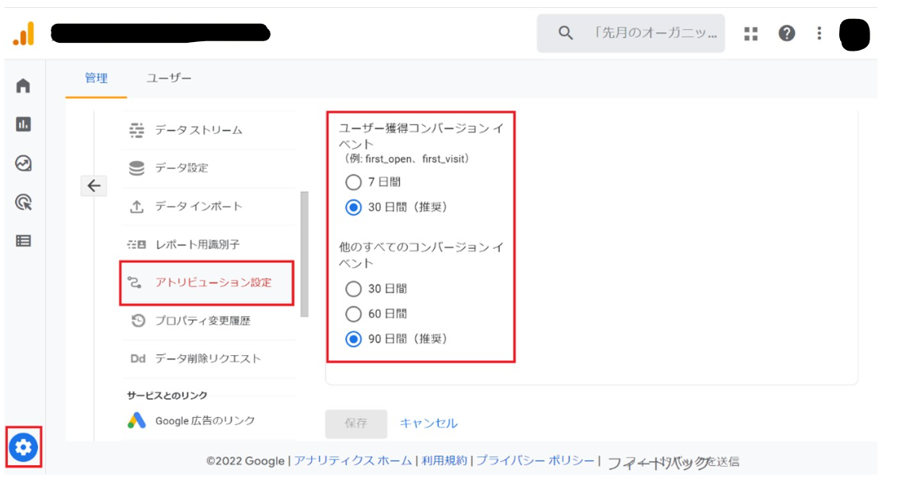Click the 保存 button
Viewport: 898px width, 489px height.
click(355, 423)
